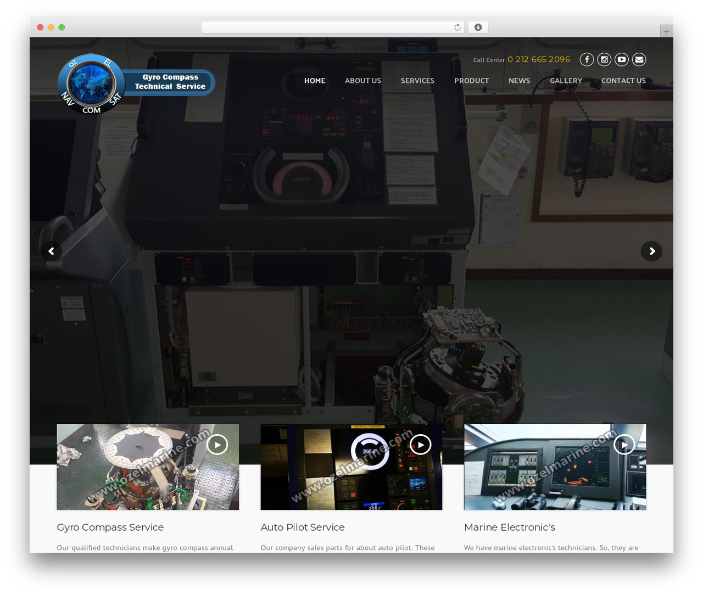This screenshot has width=703, height=595.
Task: Focus the browser address bar
Action: point(333,27)
